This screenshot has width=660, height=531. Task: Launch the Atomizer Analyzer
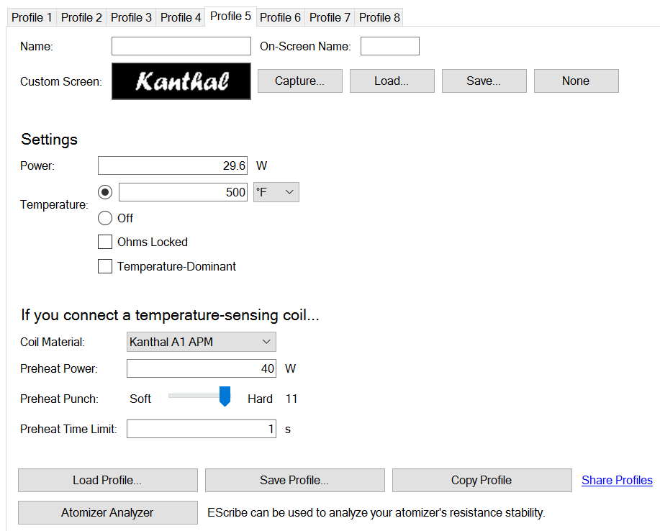[x=107, y=512]
